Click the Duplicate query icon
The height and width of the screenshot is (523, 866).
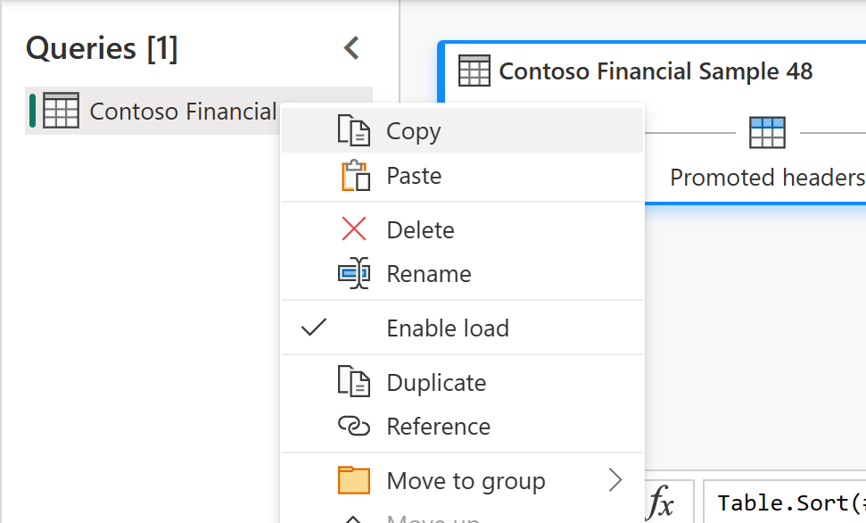point(354,382)
